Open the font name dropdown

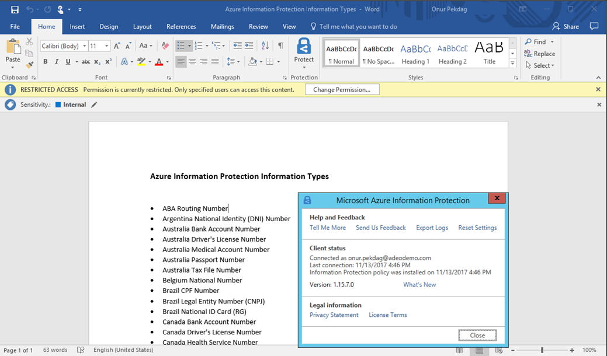pos(84,46)
